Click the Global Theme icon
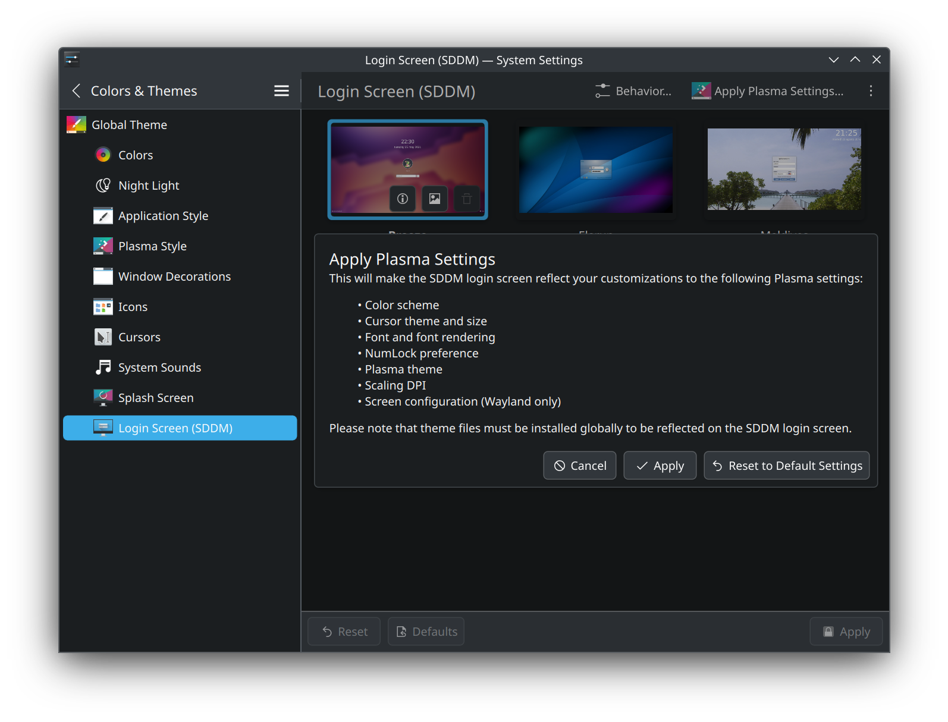Viewport: 948px width, 722px height. [x=76, y=125]
